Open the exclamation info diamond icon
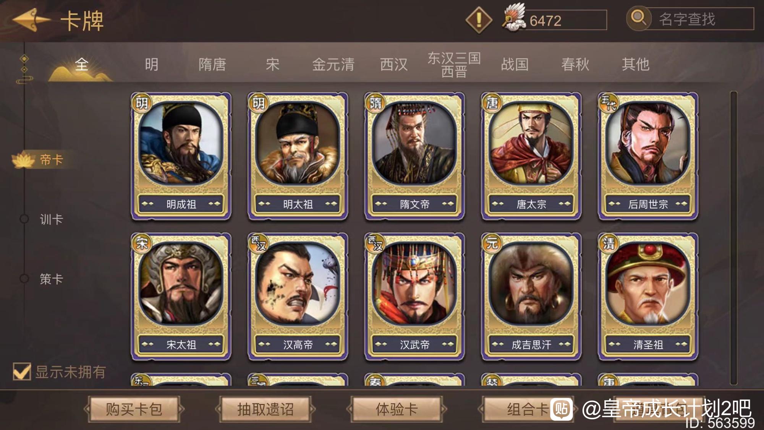764x430 pixels. pyautogui.click(x=479, y=19)
